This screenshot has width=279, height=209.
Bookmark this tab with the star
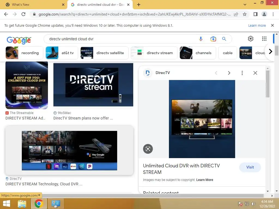tap(245, 14)
